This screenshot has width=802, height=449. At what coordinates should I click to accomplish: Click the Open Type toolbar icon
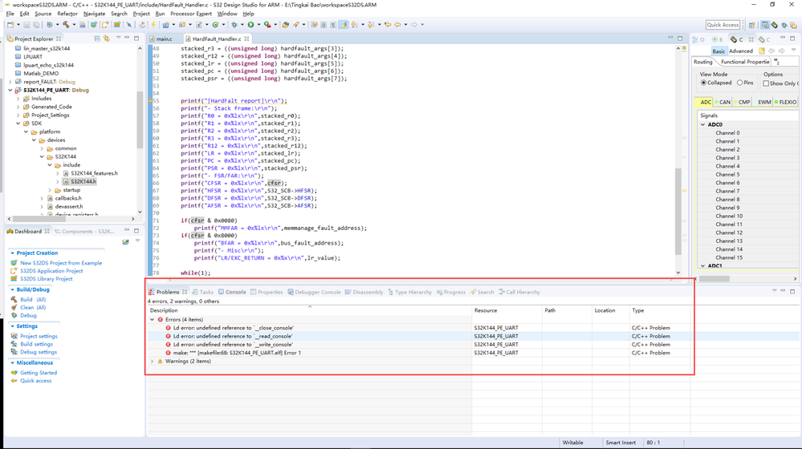[286, 25]
